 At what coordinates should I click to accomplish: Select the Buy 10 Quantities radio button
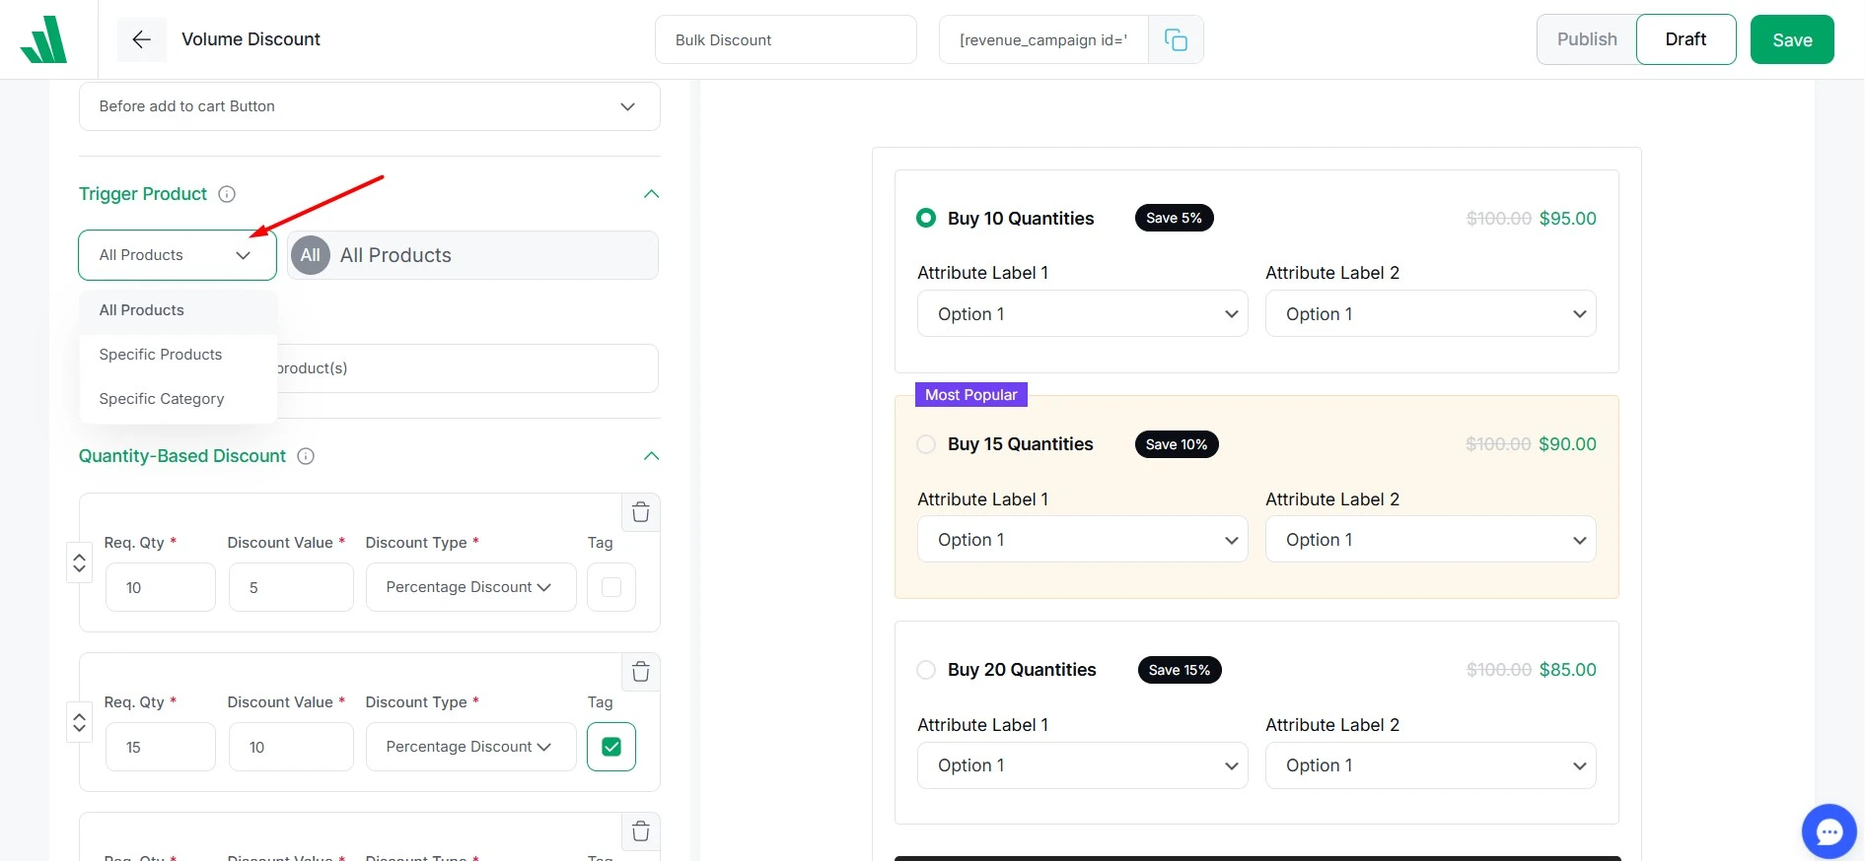coord(926,218)
